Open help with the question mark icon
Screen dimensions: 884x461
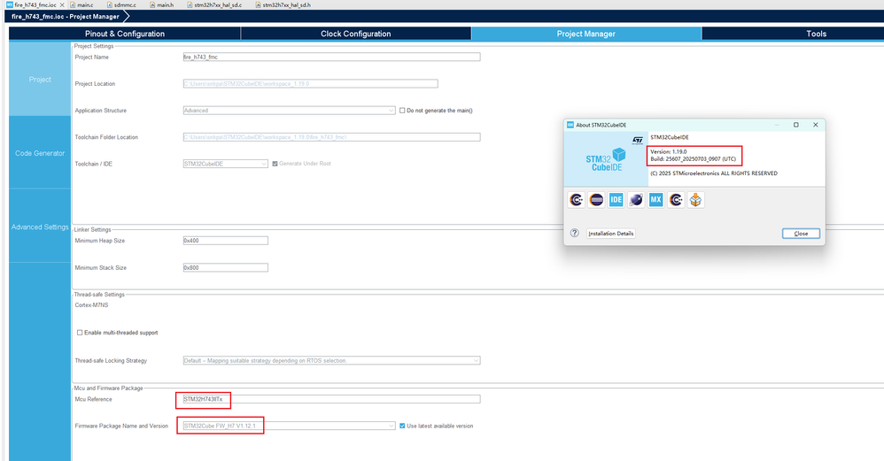[x=575, y=233]
